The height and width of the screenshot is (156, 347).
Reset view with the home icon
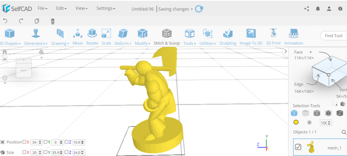5,52
